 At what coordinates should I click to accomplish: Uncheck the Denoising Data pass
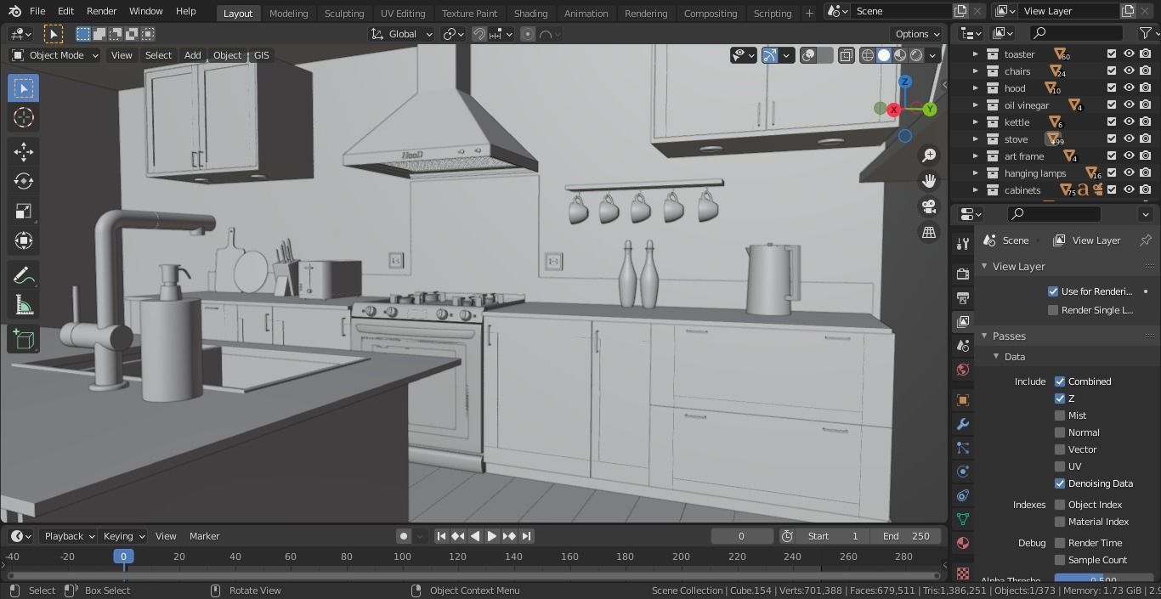click(x=1060, y=483)
